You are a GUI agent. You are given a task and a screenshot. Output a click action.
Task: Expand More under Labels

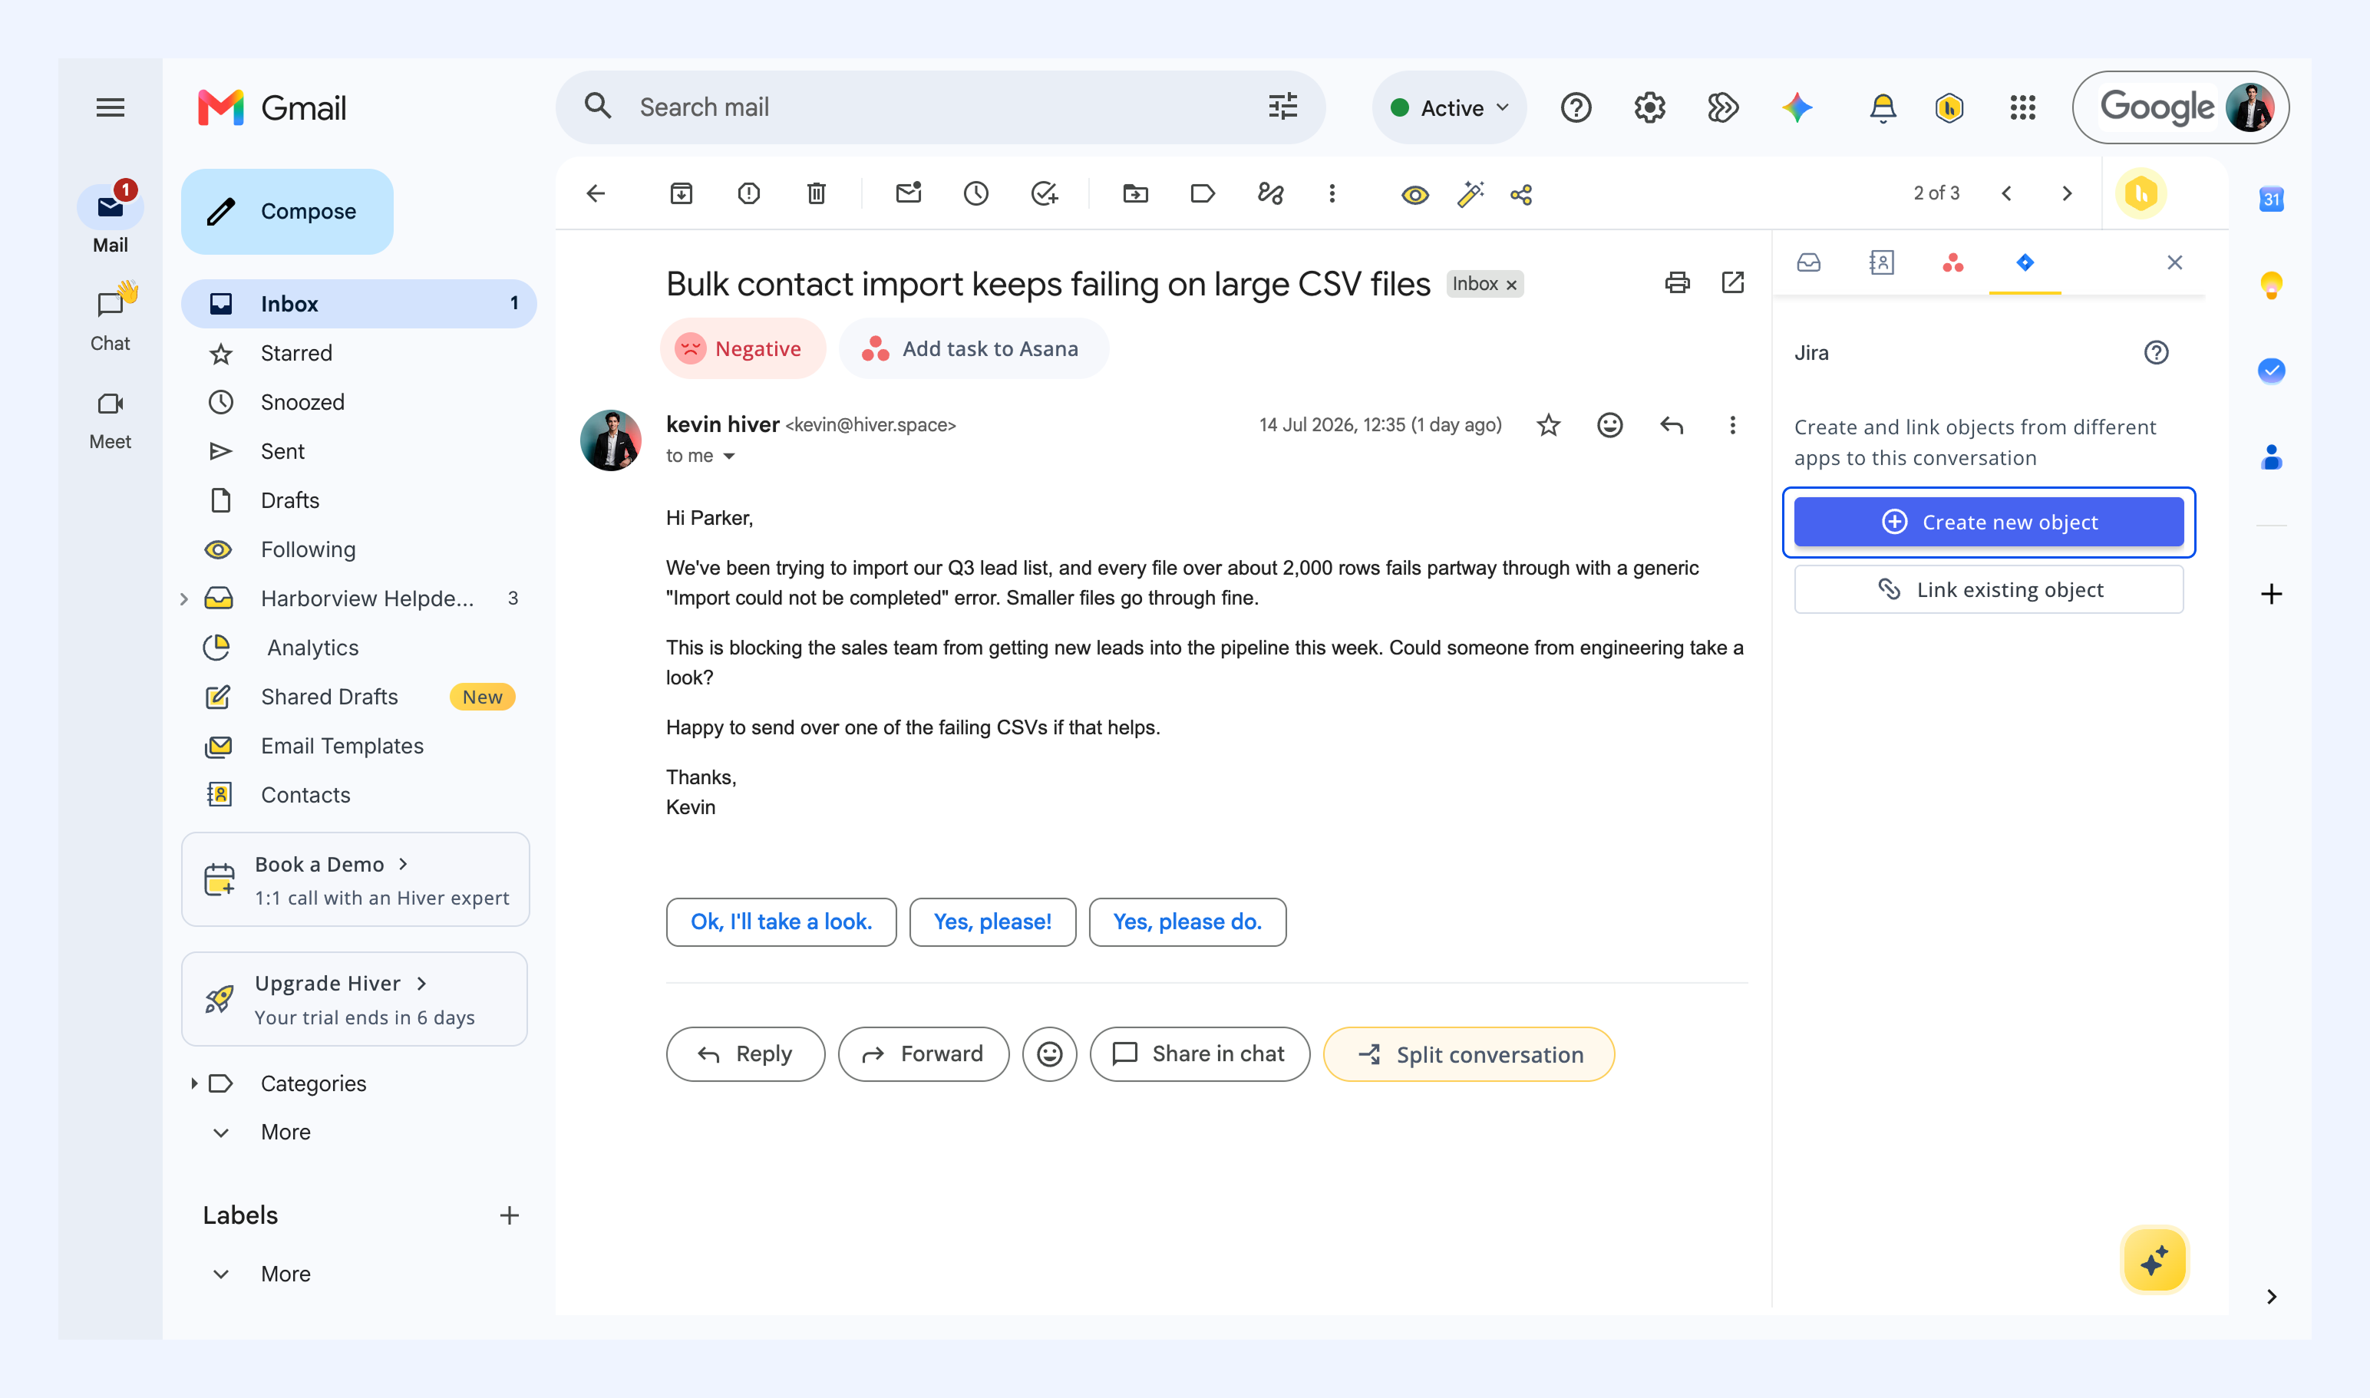[286, 1274]
